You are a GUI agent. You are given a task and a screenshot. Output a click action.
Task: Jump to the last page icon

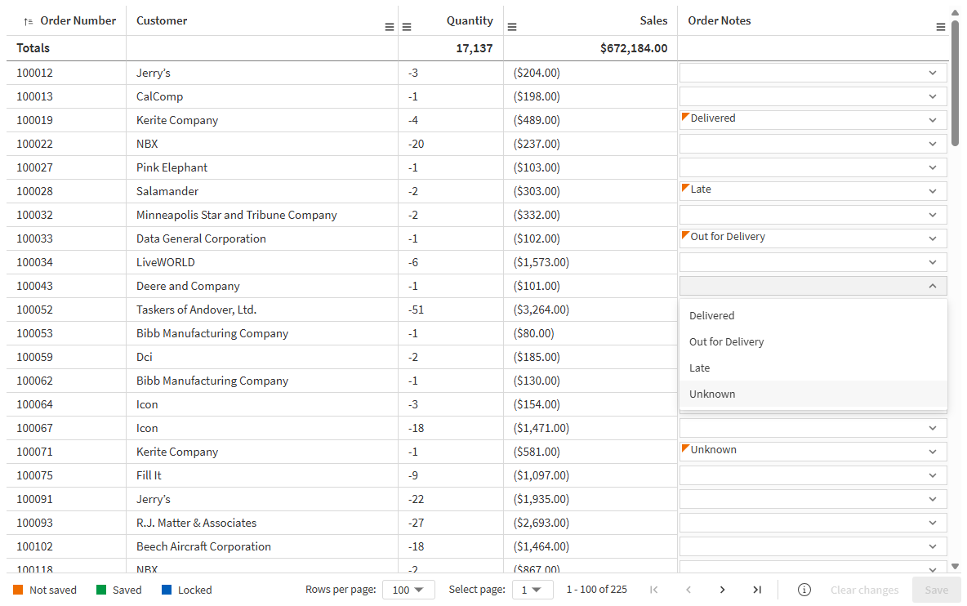tap(756, 589)
